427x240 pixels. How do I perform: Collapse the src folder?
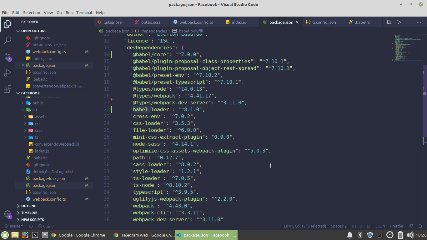click(54, 110)
